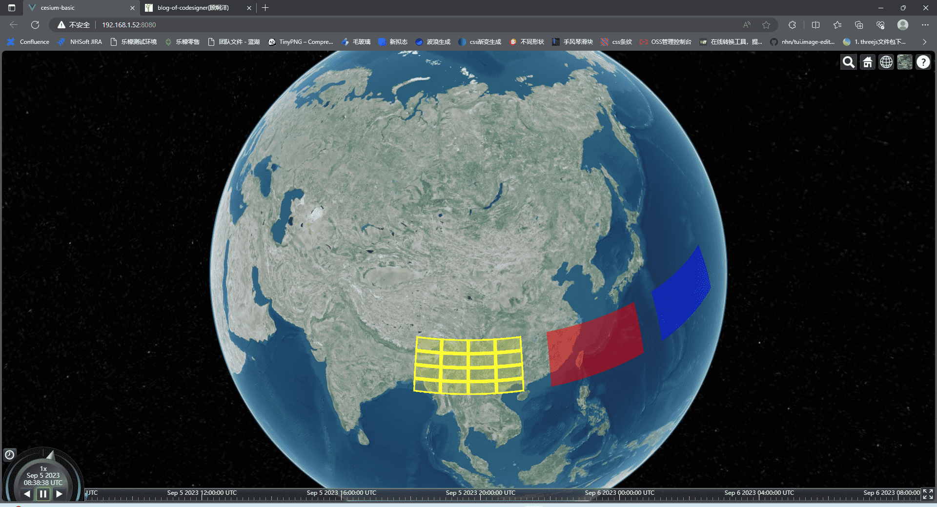
Task: Open the Cesium geocoder search button
Action: pyautogui.click(x=849, y=62)
